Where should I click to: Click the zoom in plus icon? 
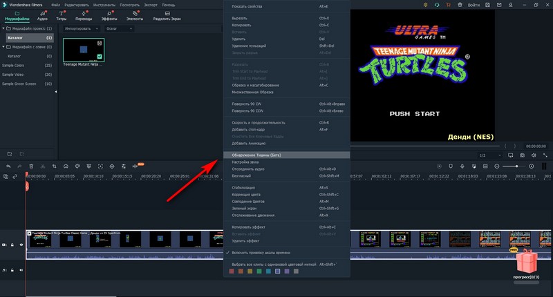pyautogui.click(x=532, y=166)
